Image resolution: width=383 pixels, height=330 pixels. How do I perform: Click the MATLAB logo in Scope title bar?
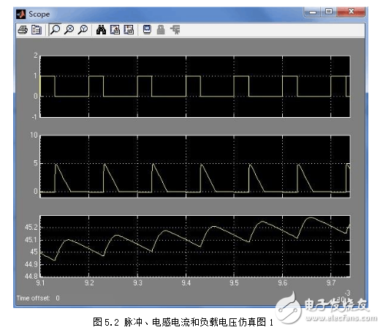20,14
